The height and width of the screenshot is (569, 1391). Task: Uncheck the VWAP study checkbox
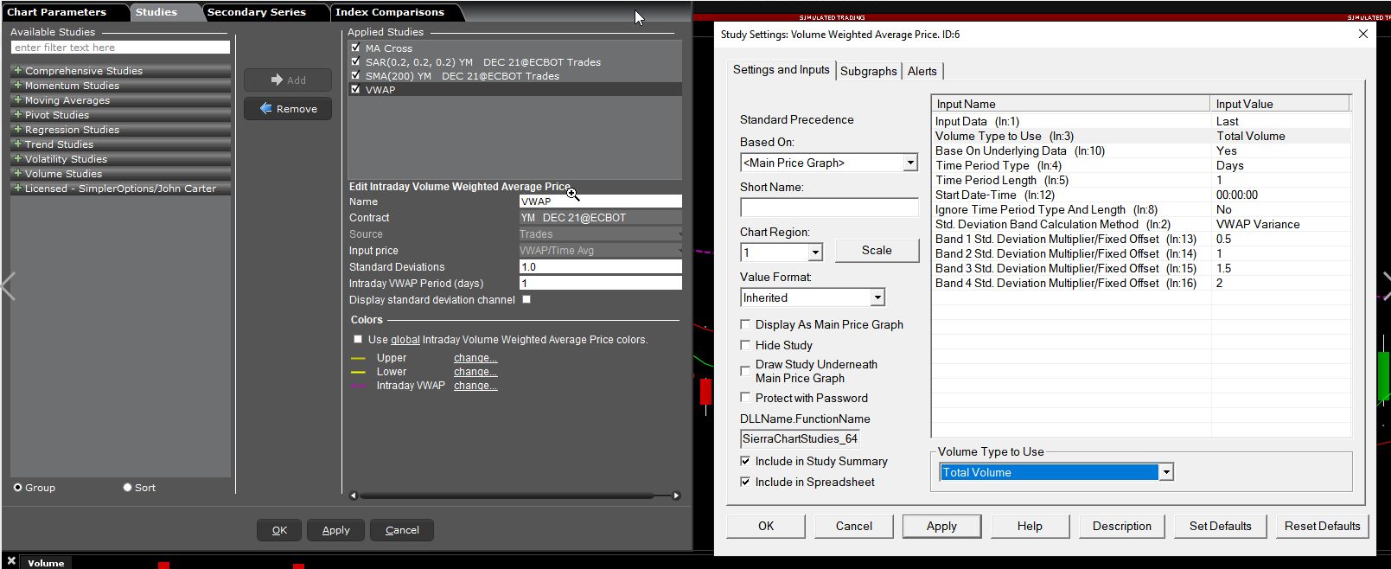355,89
